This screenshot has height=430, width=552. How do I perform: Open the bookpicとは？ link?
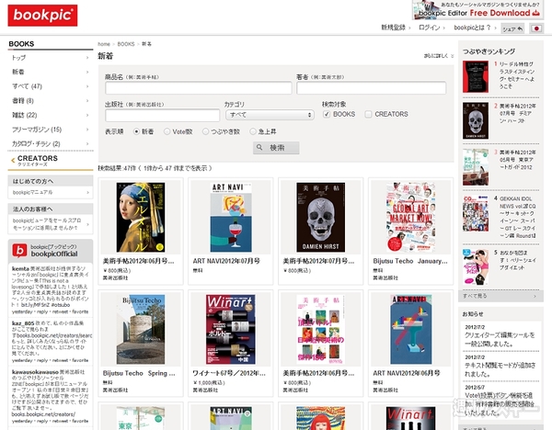[473, 28]
